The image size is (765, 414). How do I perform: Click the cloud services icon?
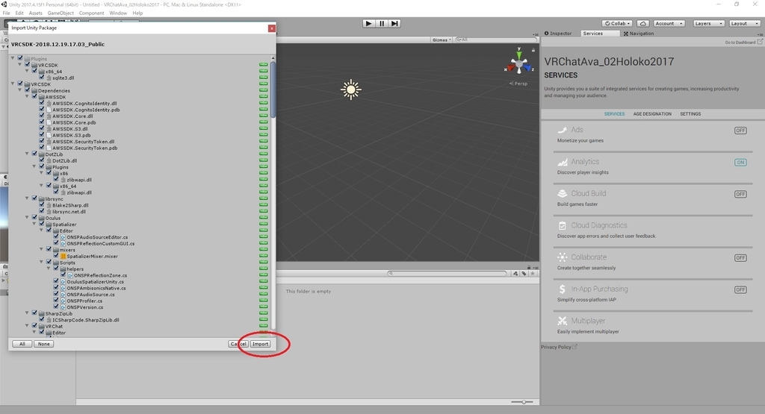[643, 23]
